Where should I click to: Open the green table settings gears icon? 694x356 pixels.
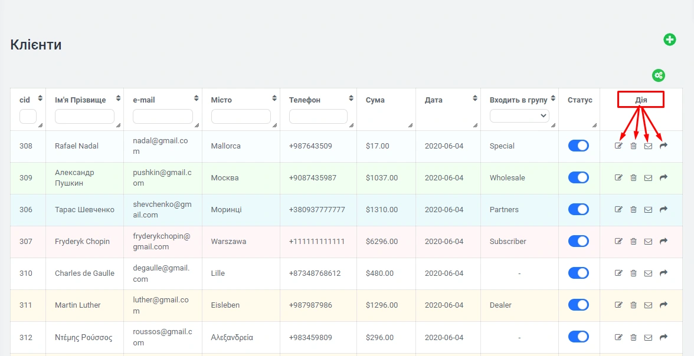tap(659, 75)
